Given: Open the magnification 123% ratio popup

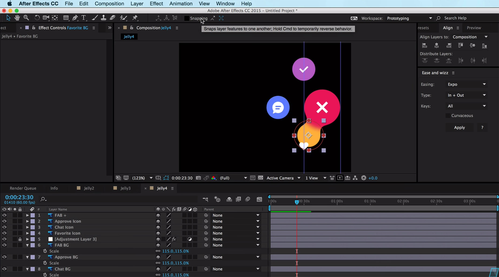Looking at the screenshot, I should coord(142,178).
